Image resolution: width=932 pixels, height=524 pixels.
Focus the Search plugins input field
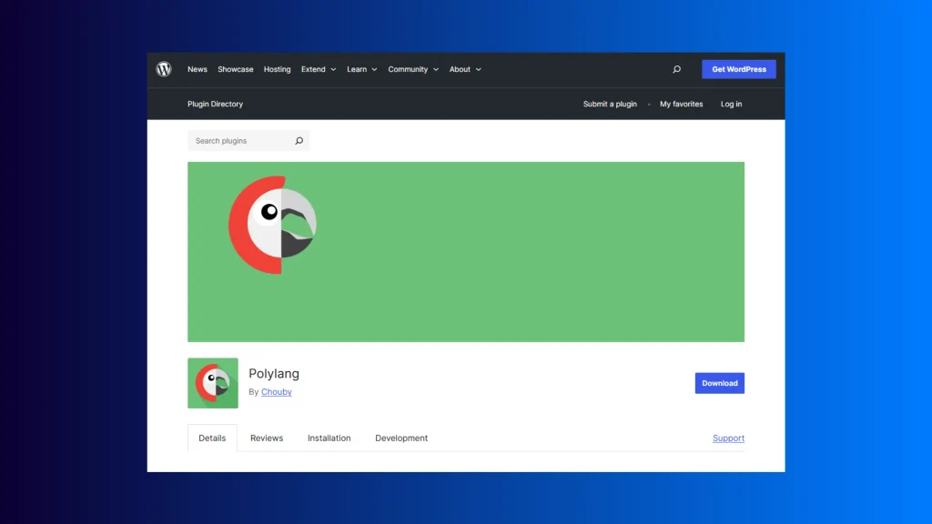[x=240, y=141]
